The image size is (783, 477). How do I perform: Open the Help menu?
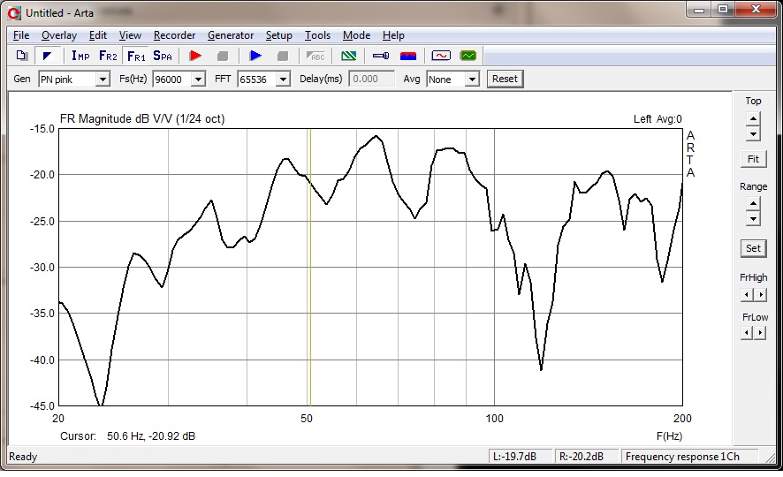393,35
